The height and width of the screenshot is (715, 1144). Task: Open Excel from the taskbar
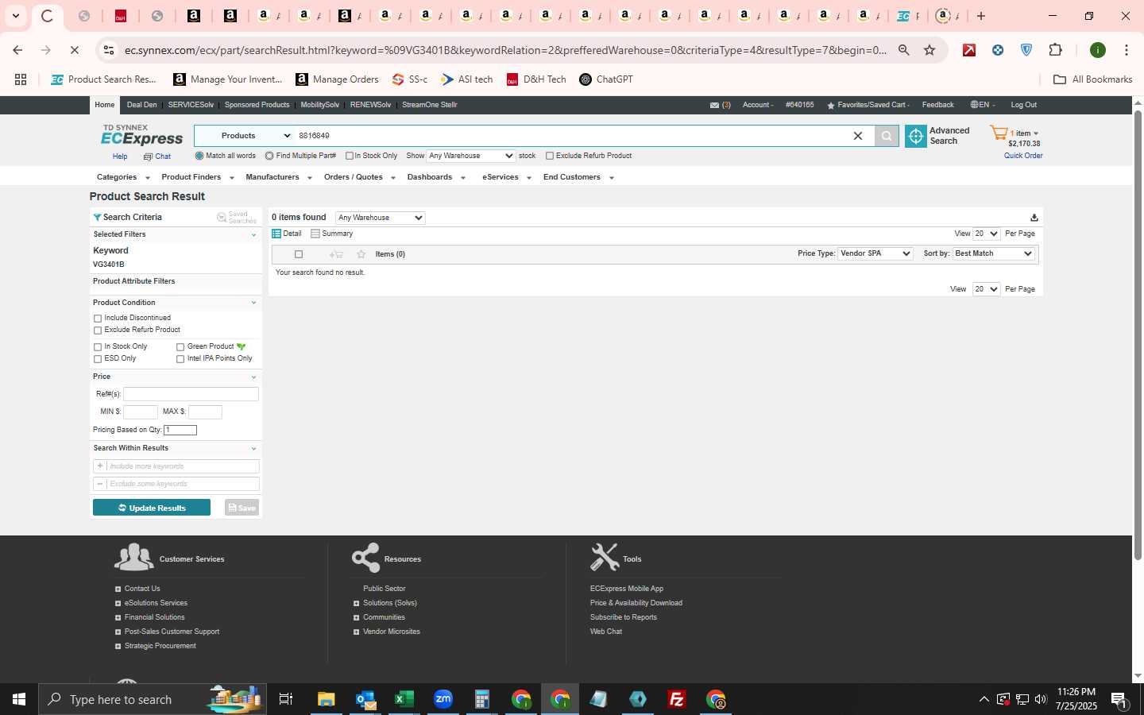point(404,699)
